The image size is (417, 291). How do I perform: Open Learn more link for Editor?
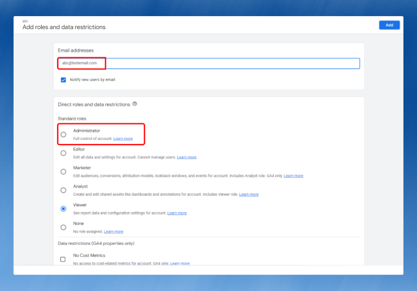click(187, 157)
